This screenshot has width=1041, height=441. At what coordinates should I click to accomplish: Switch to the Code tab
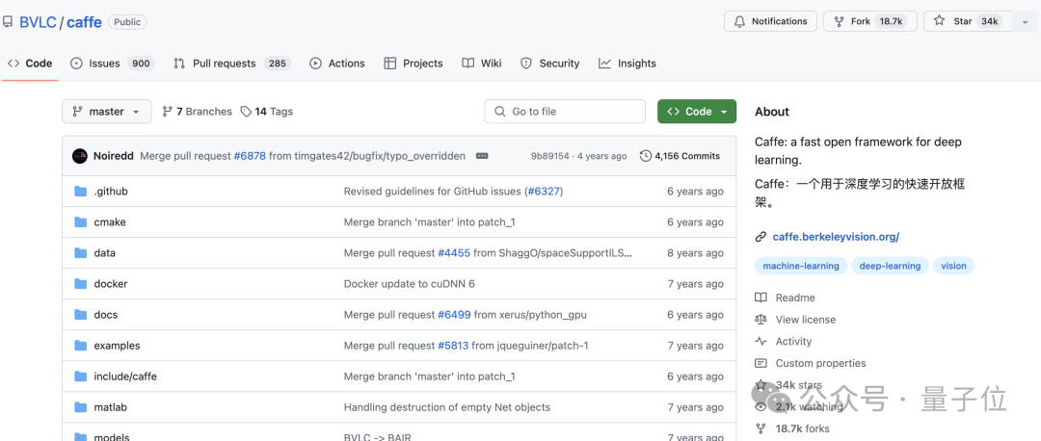click(30, 64)
